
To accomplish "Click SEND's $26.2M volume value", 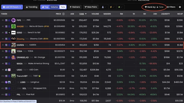I will pos(95,32).
